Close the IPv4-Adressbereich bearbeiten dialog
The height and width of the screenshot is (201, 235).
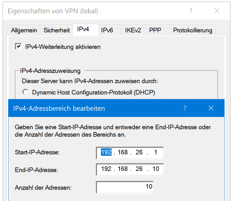point(211,108)
